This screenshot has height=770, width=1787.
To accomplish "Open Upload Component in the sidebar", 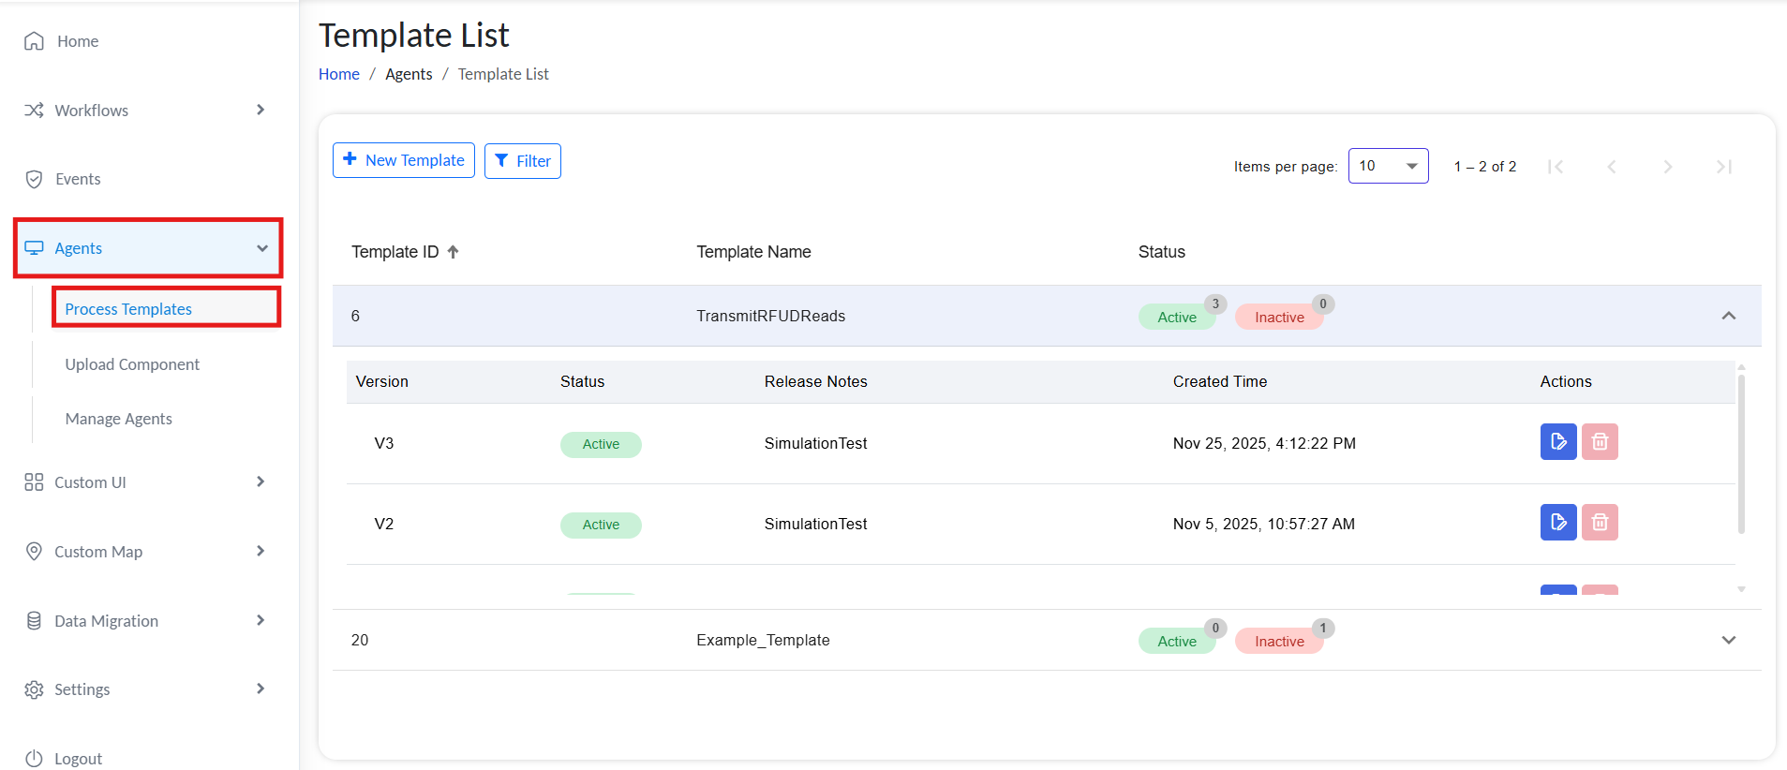I will [132, 364].
